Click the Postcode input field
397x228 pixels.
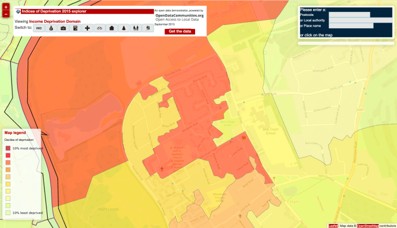point(349,15)
